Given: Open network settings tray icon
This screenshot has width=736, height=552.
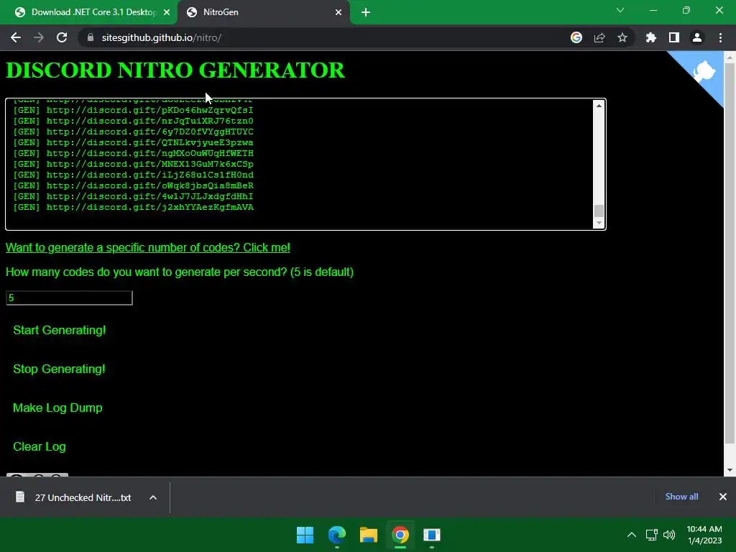Looking at the screenshot, I should coord(651,535).
